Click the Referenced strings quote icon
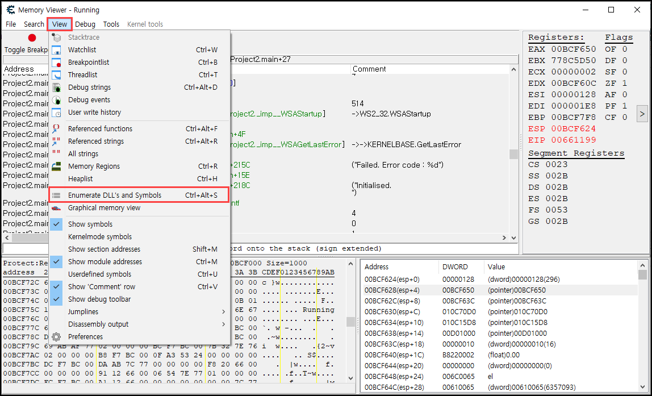The height and width of the screenshot is (396, 652). pyautogui.click(x=56, y=141)
